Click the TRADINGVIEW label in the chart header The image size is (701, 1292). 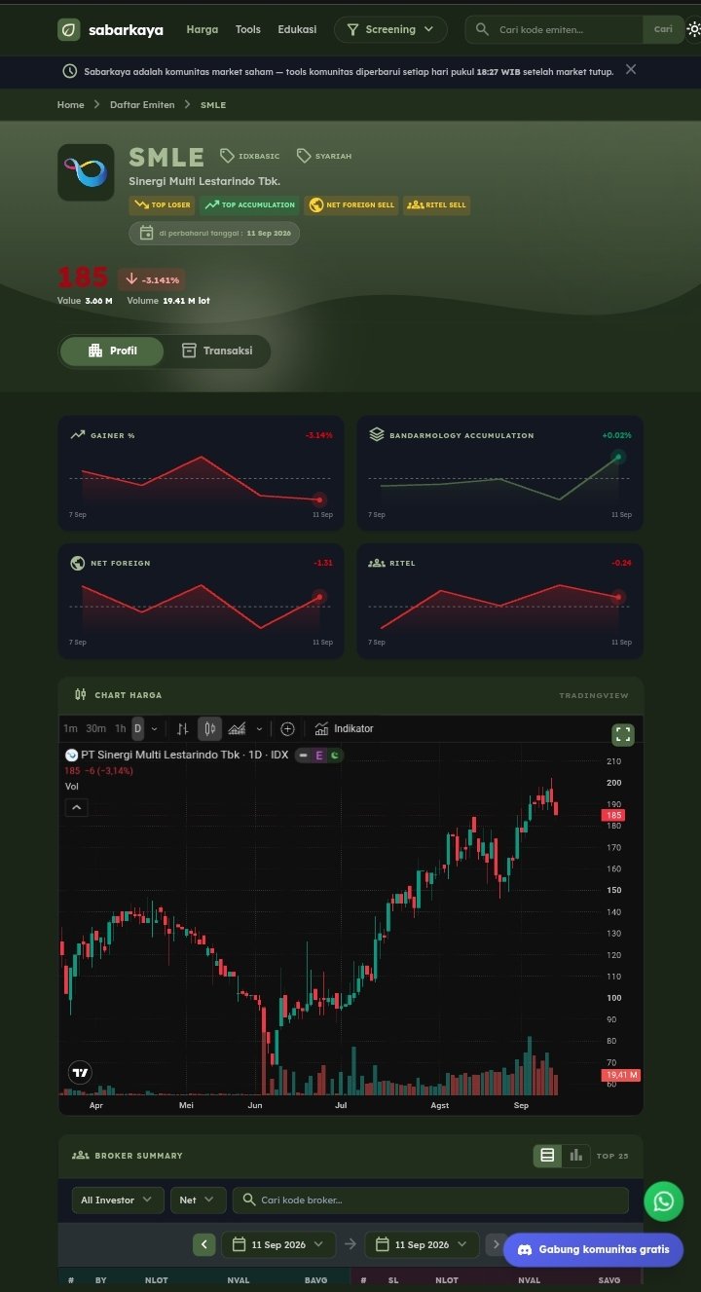(594, 695)
